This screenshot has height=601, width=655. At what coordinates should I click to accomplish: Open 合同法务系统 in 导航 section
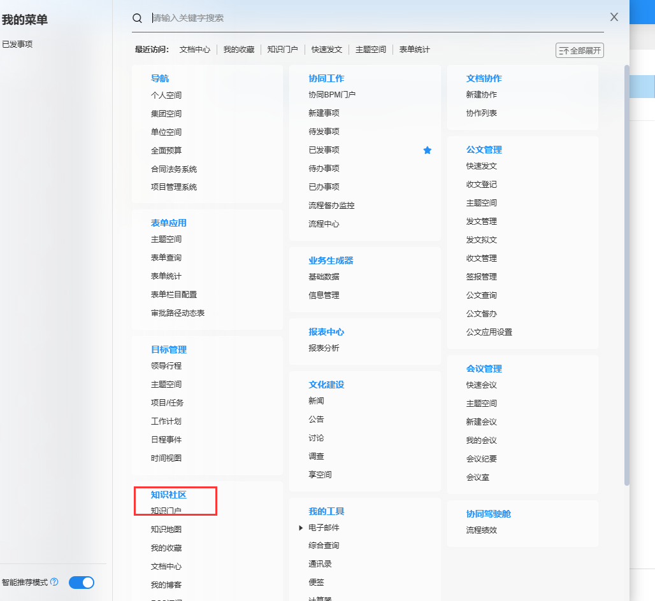coord(173,169)
